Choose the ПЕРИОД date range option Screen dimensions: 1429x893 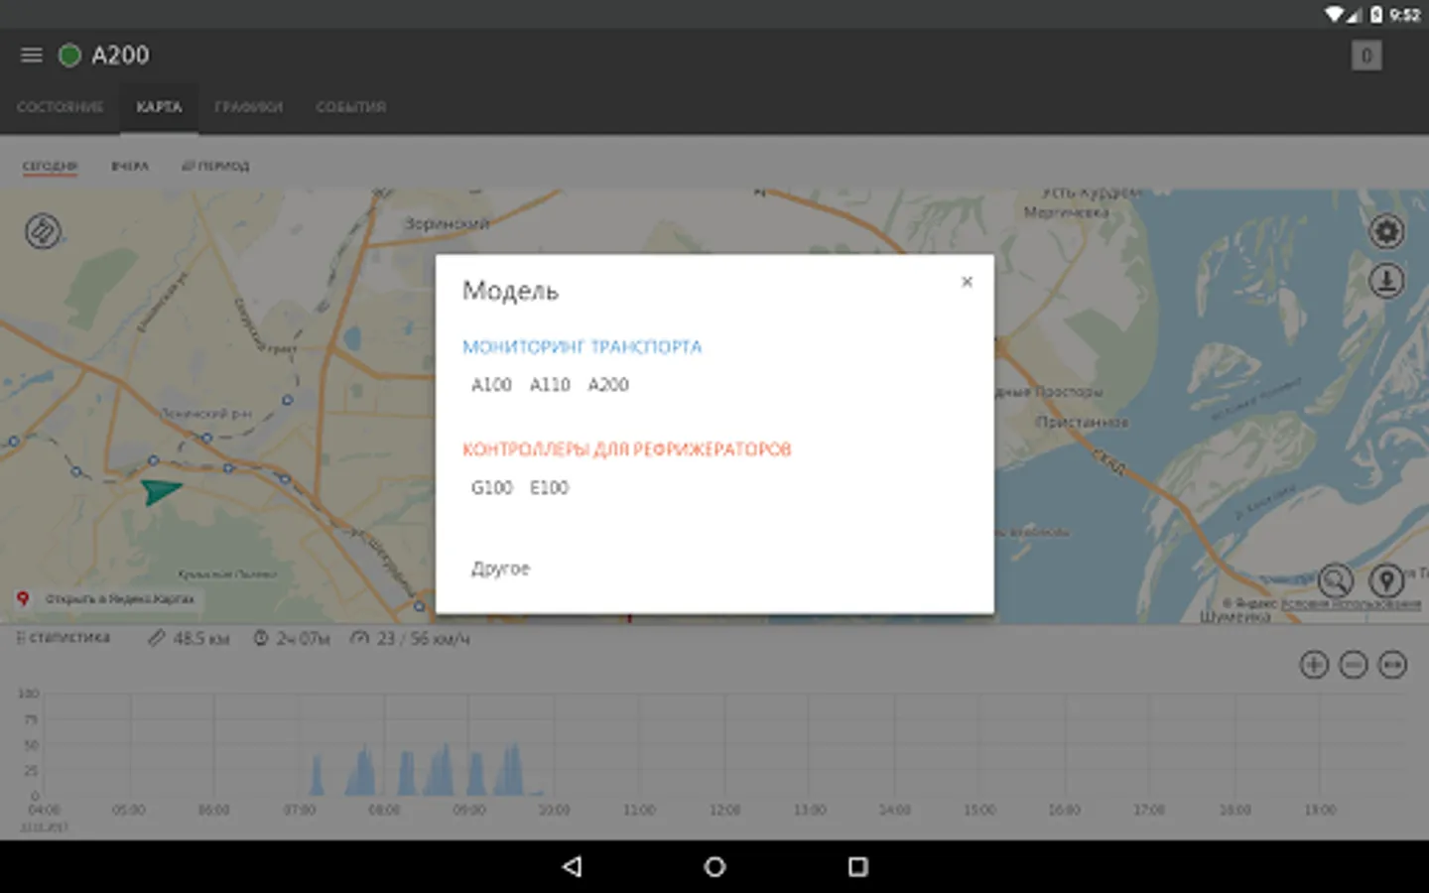[215, 166]
